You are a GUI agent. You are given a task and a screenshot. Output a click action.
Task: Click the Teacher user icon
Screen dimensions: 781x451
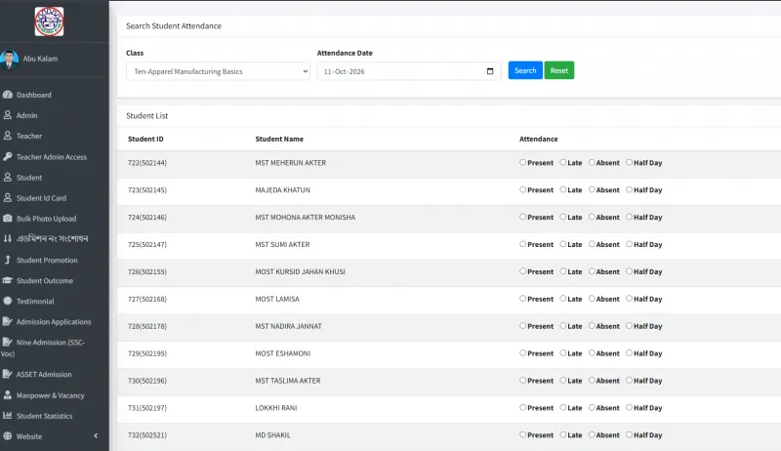click(8, 136)
